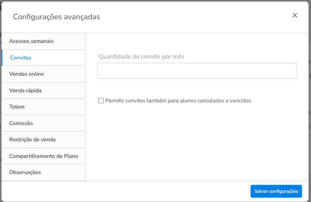The width and height of the screenshot is (311, 202).
Task: Click the dimmed page background right of dialog
Action: click(310, 92)
